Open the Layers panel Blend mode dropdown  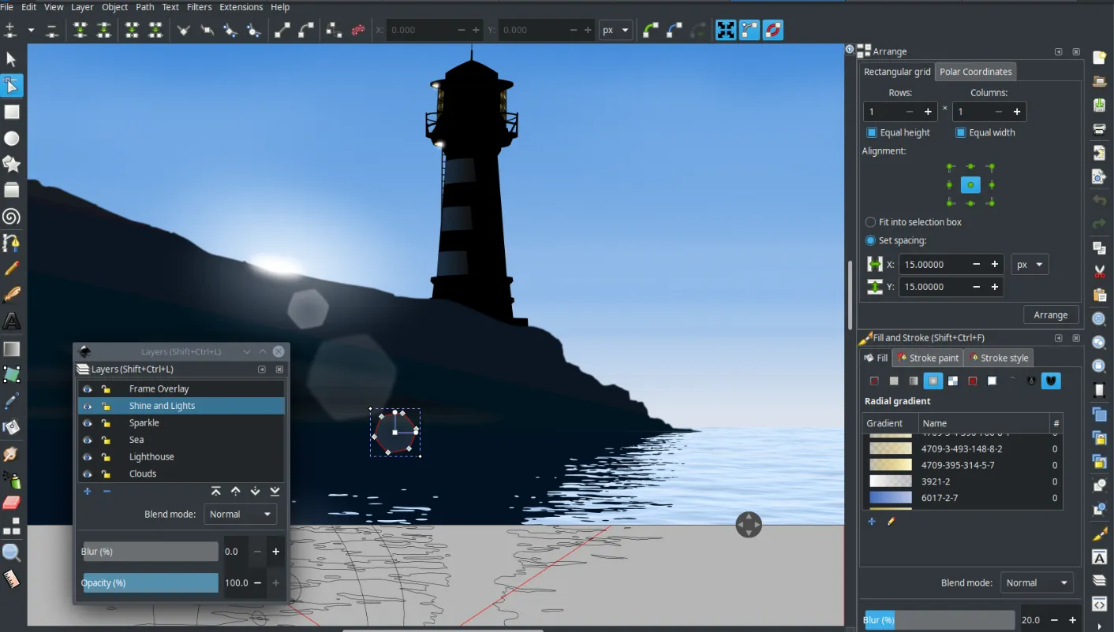pyautogui.click(x=240, y=514)
